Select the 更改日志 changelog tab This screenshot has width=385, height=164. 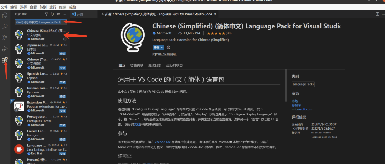coord(155,65)
